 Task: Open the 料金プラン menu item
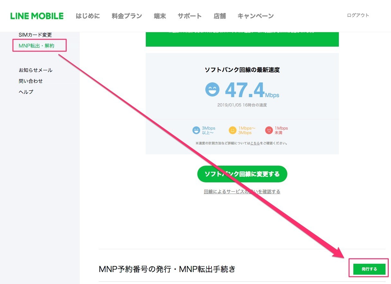[x=127, y=16]
